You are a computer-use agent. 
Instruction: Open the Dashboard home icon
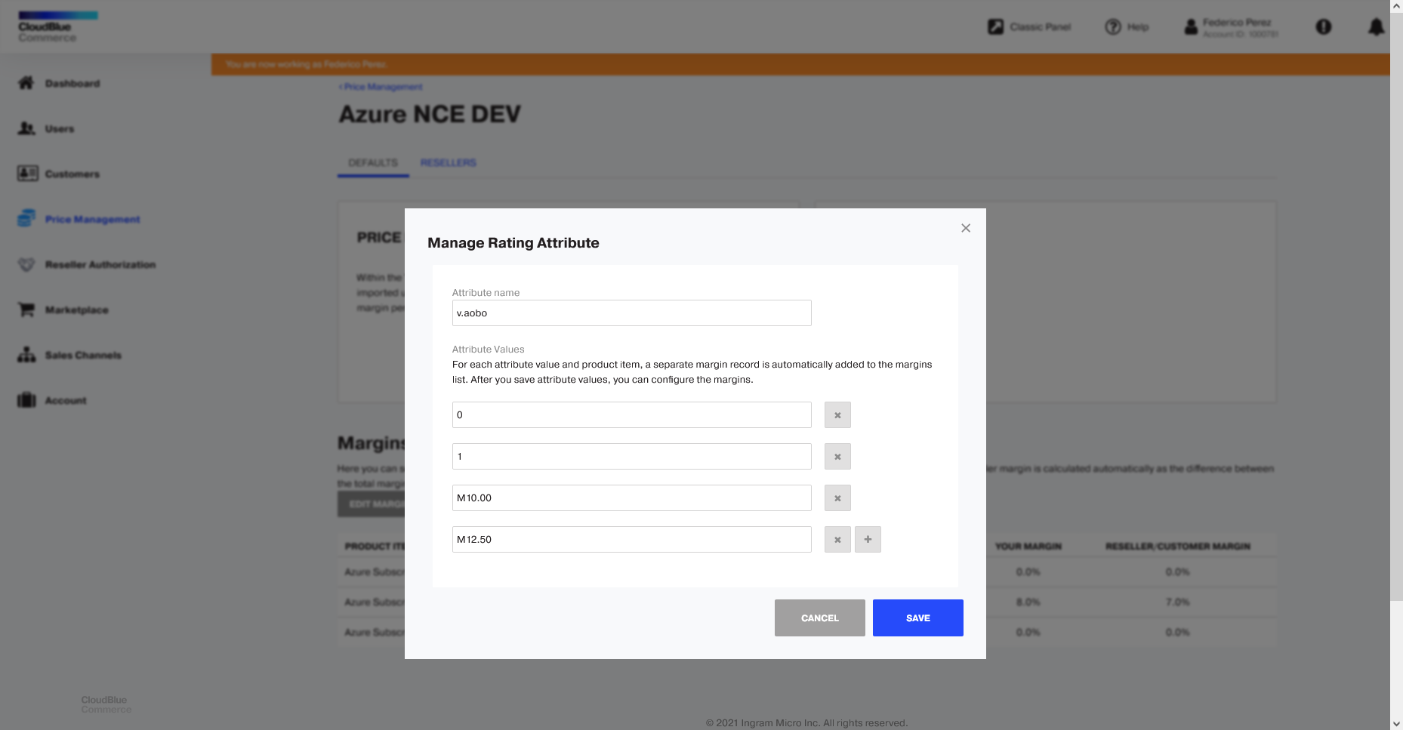[x=26, y=83]
